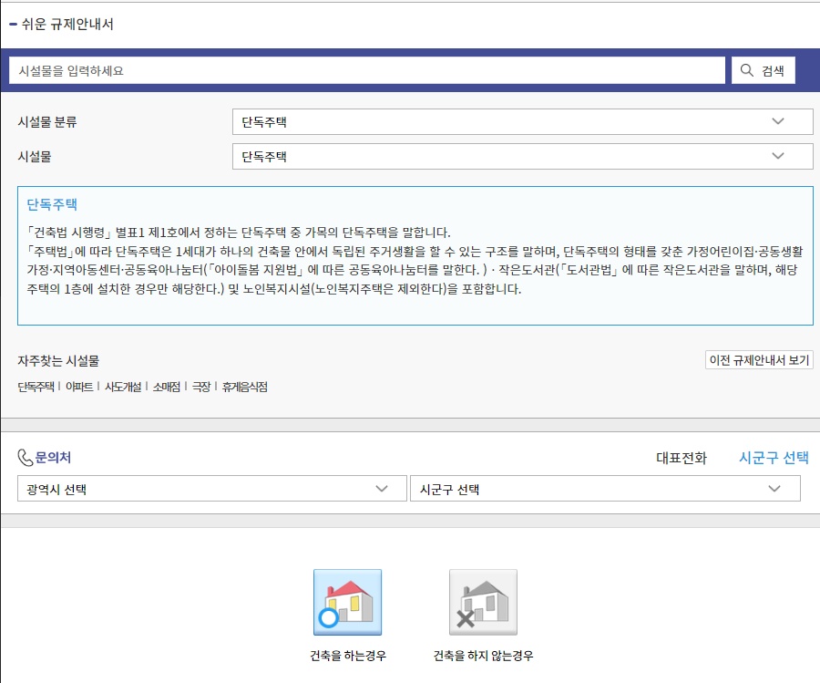Expand the 시군구 선택 dropdown
820x683 pixels.
(605, 488)
